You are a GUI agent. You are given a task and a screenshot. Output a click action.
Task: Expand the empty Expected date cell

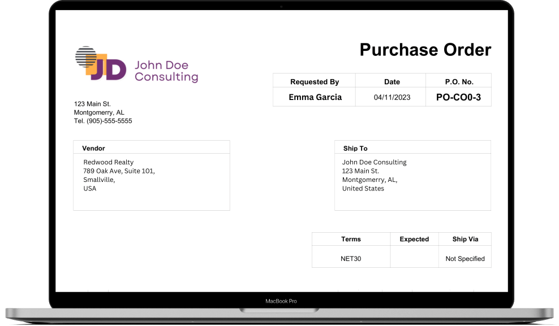click(x=414, y=258)
